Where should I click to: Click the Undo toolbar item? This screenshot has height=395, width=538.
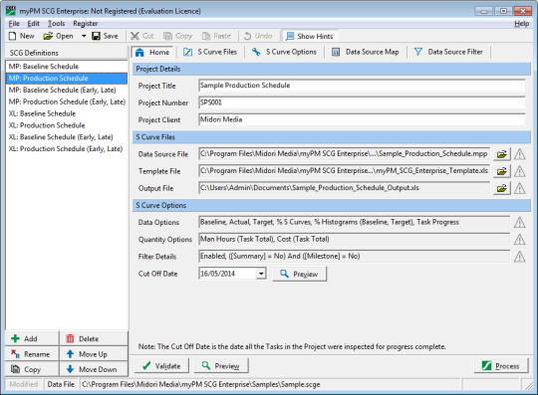click(x=258, y=36)
